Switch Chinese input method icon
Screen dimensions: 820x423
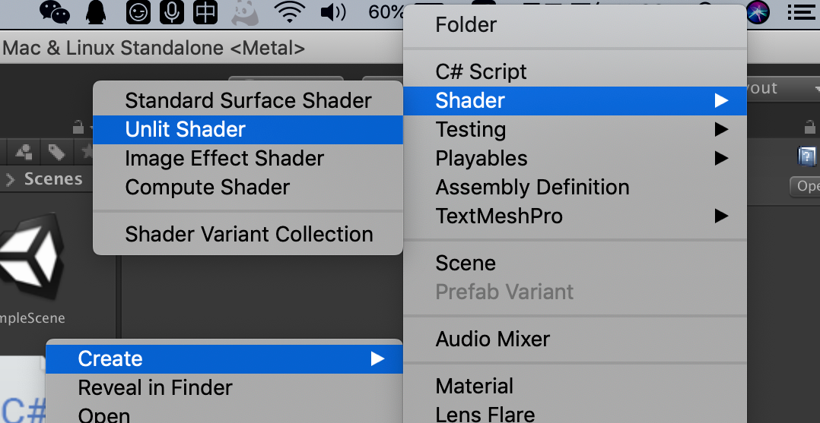(x=205, y=12)
